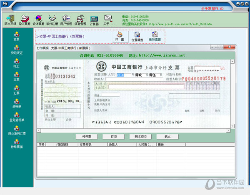Click the 用途 column header in the table
Screen dimensions: 250x195
(x=171, y=145)
